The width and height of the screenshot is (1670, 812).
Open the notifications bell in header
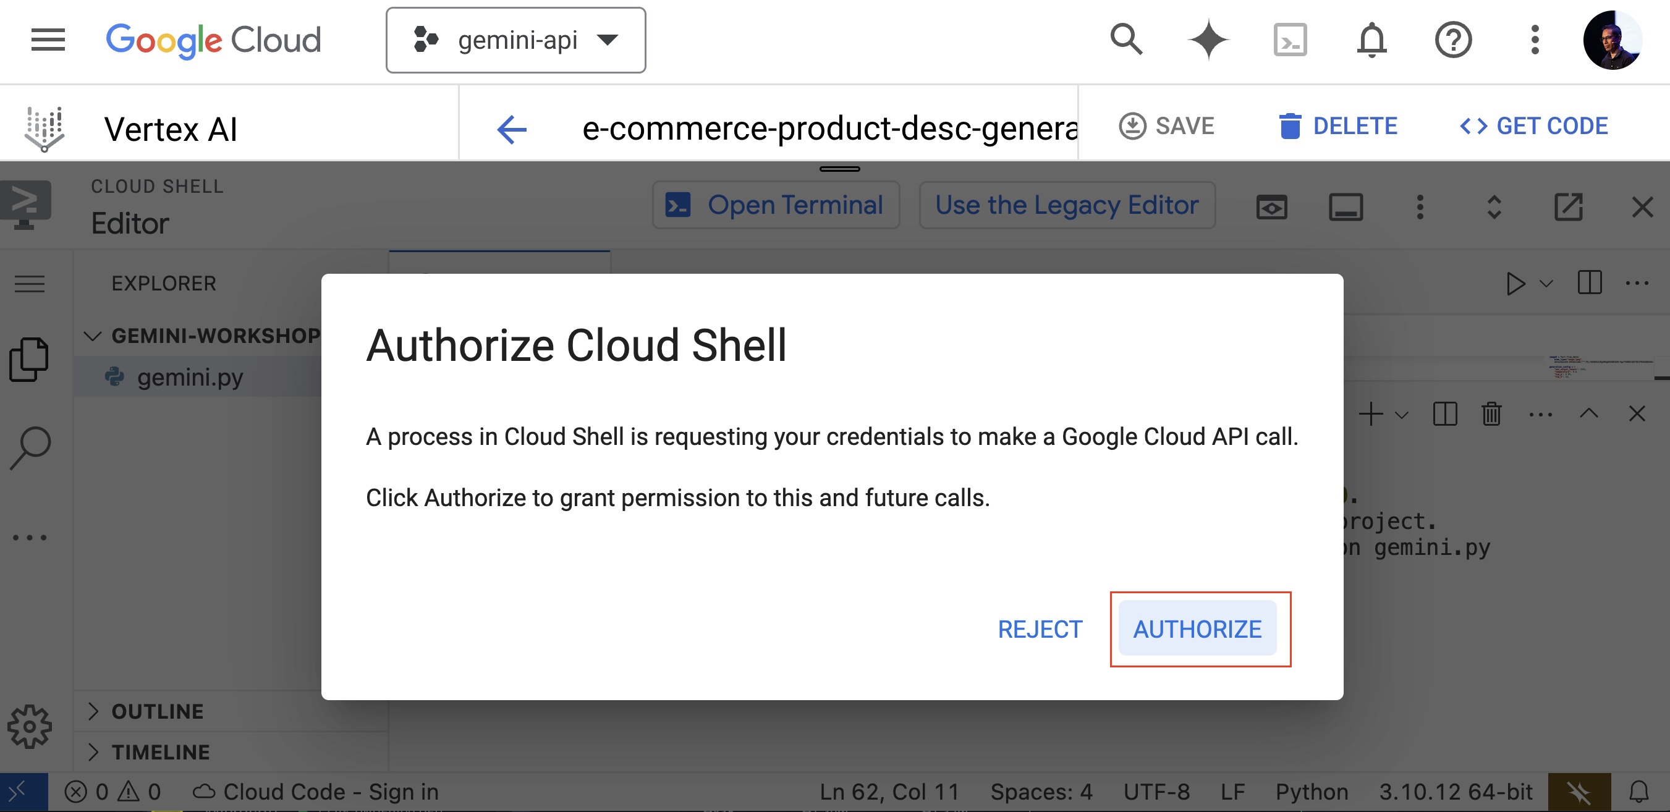[1371, 40]
